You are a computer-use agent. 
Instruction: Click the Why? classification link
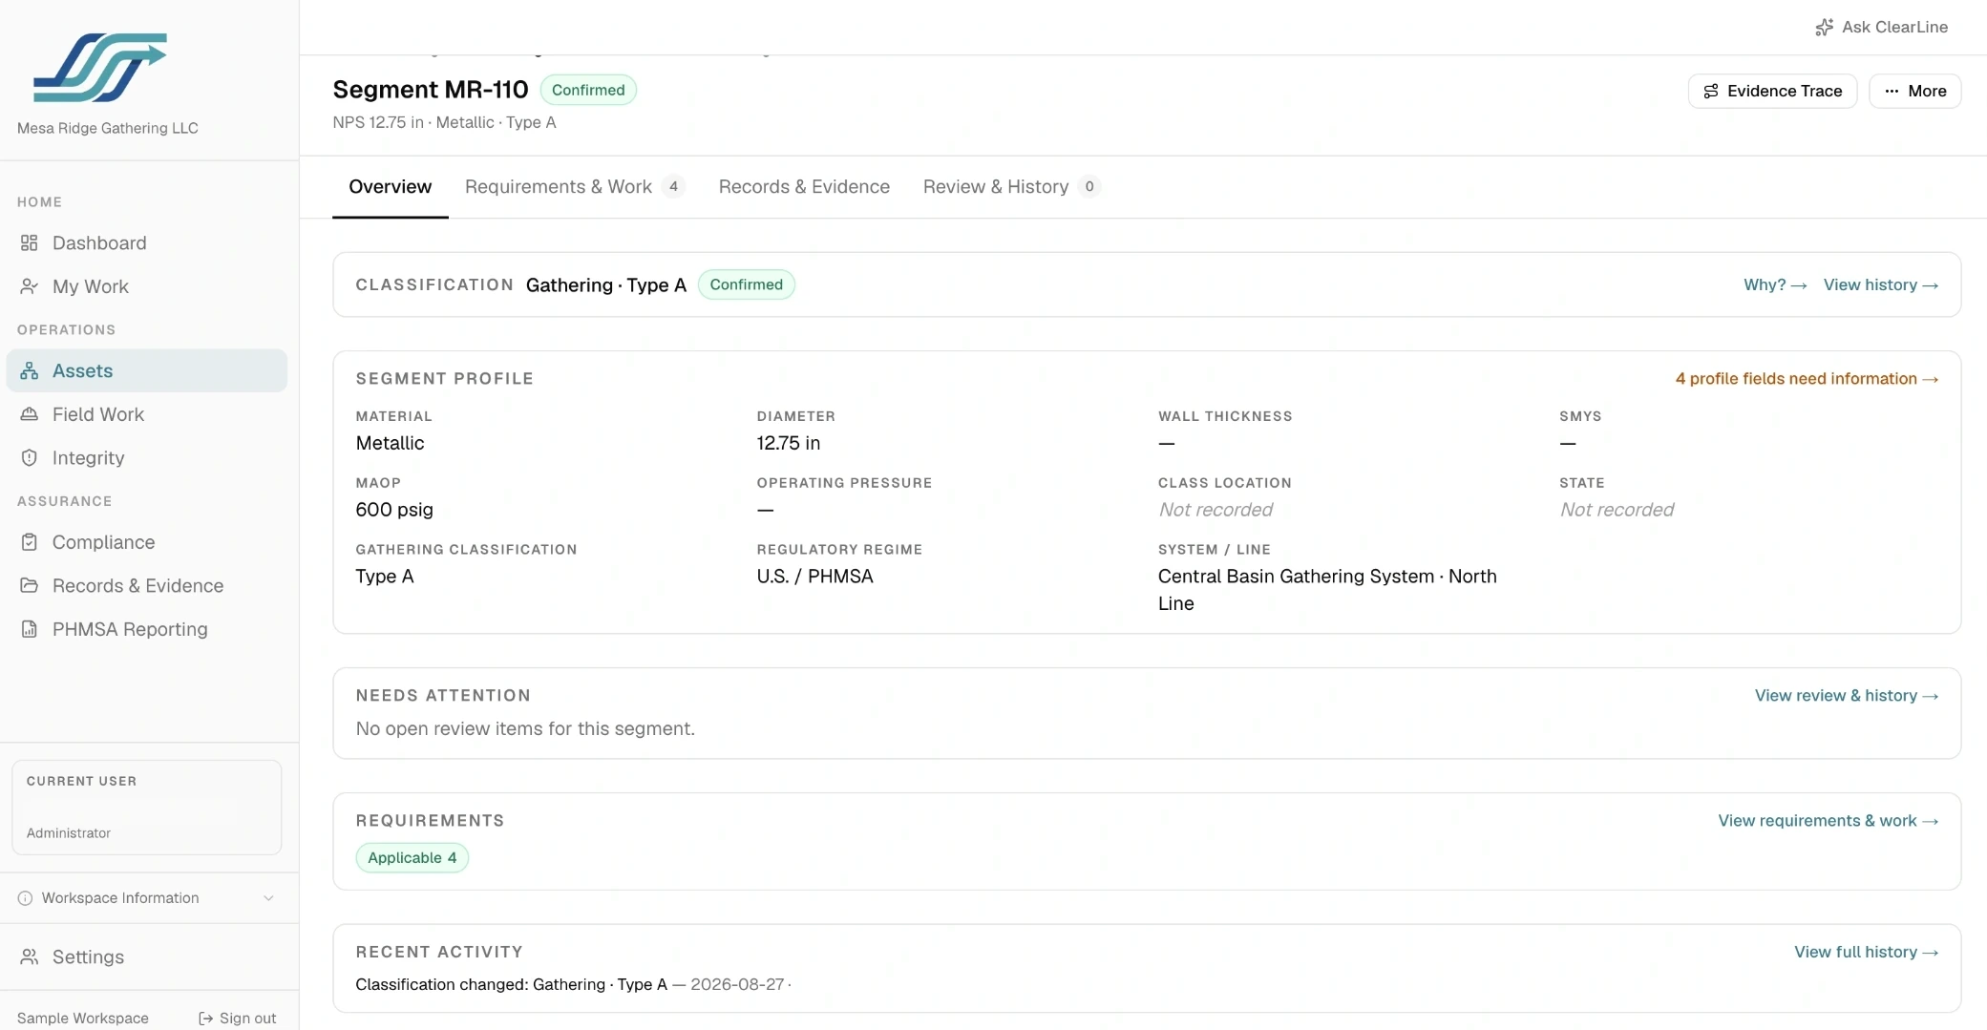(x=1775, y=284)
